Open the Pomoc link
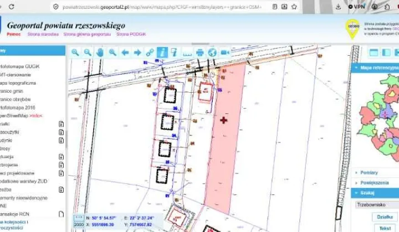The height and width of the screenshot is (232, 399). (x=14, y=34)
